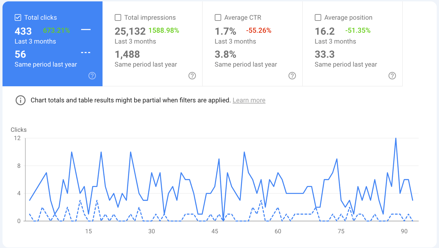Select the 1588.98% impressions change figure

(x=164, y=31)
